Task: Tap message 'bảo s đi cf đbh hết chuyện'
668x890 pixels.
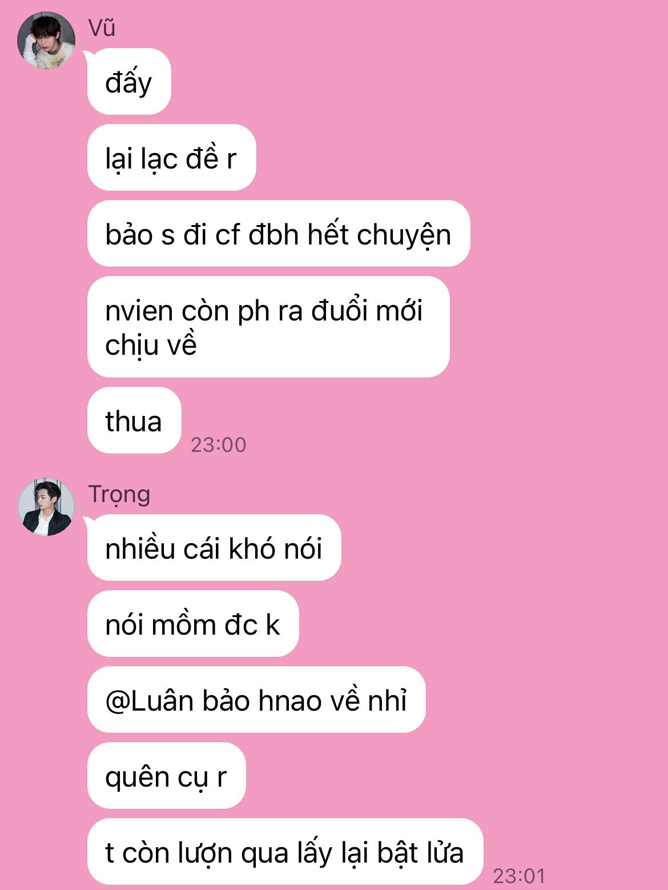Action: [279, 234]
